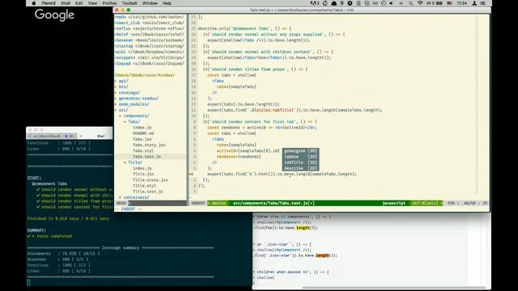The height and width of the screenshot is (291, 518).
Task: Open Notification Center list icon
Action: point(482,3)
